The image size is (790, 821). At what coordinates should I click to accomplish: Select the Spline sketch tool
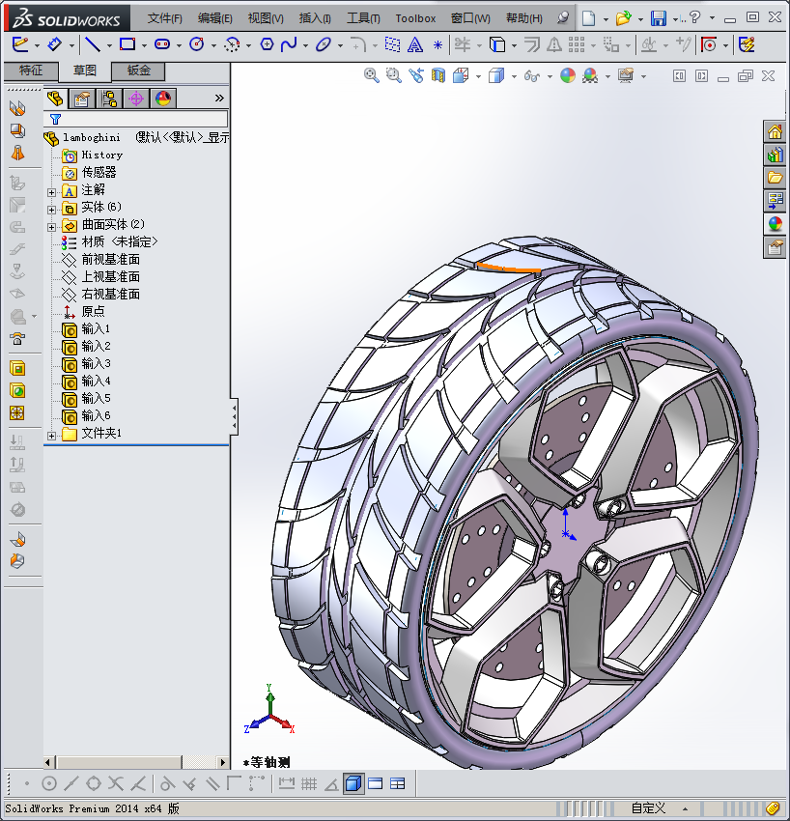(x=289, y=44)
